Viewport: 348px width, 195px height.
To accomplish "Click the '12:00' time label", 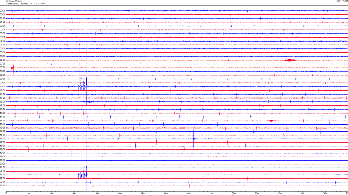I will point(3,102).
